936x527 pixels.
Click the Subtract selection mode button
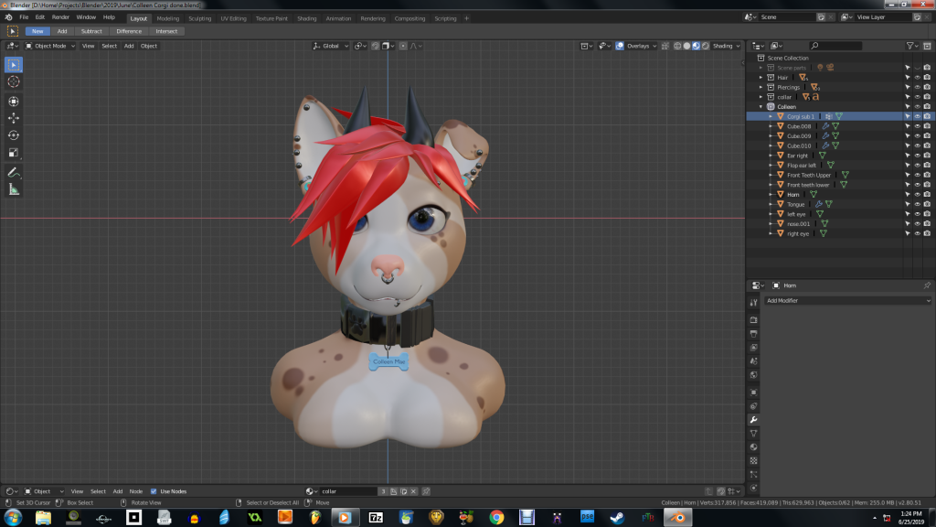(91, 31)
